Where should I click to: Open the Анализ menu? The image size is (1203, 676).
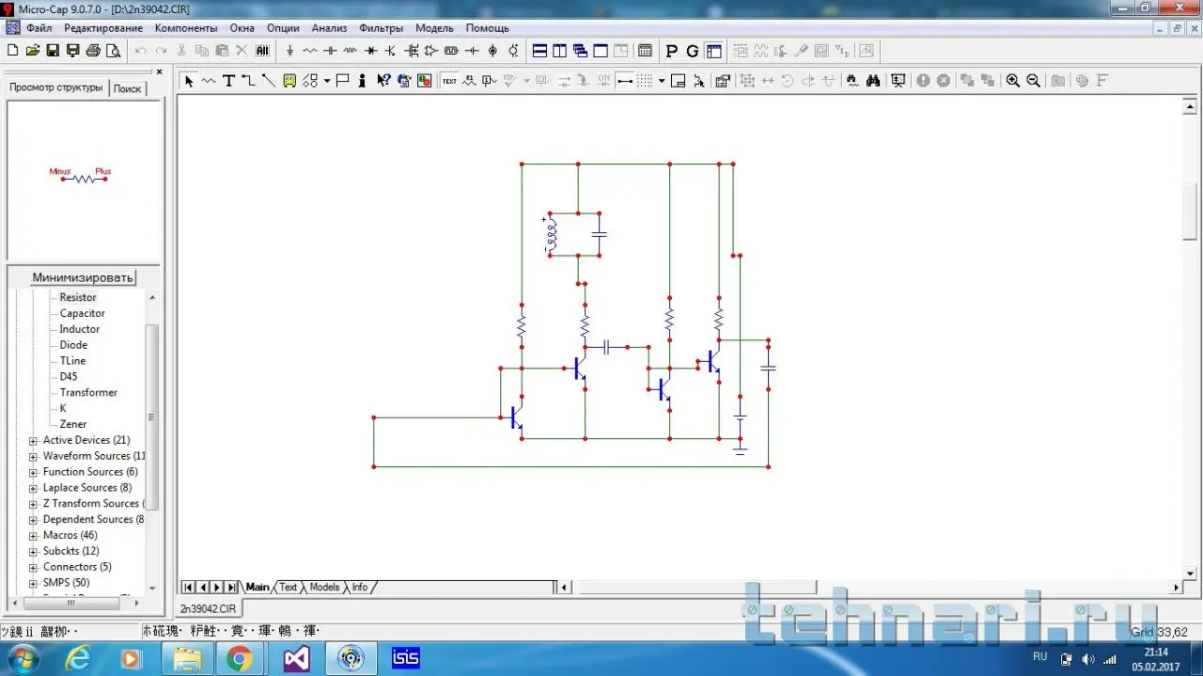(x=329, y=28)
